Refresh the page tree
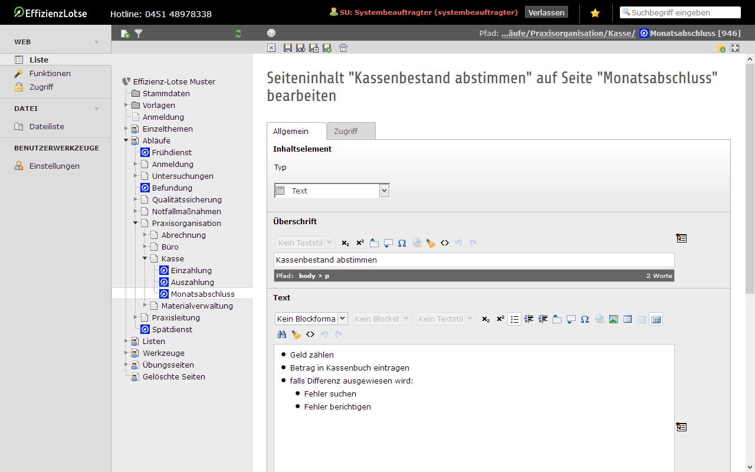 [x=238, y=34]
